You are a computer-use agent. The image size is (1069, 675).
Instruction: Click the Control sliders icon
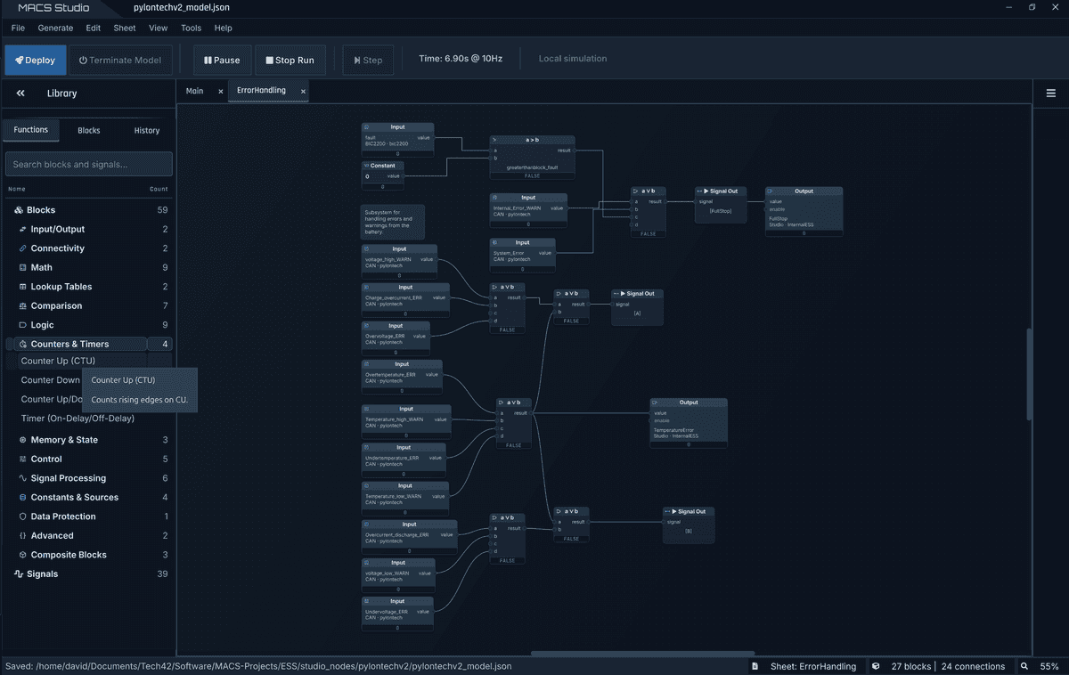click(22, 459)
